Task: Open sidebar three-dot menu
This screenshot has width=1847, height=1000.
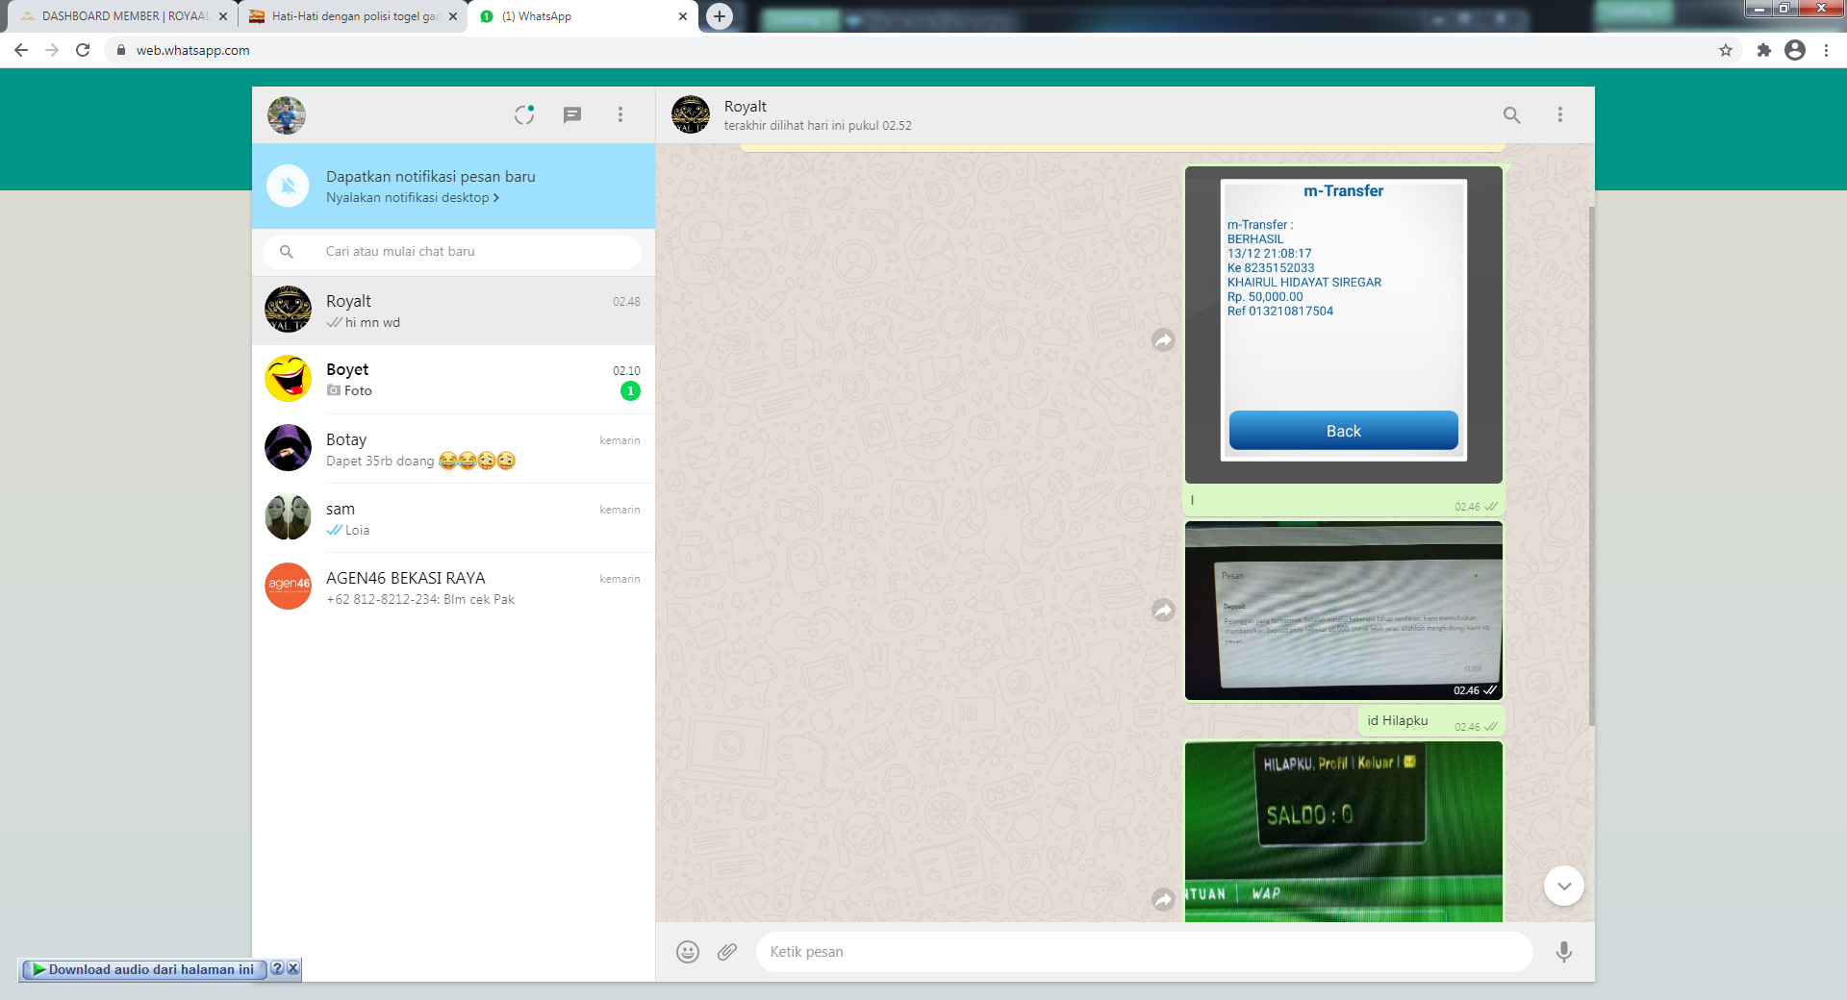Action: (620, 115)
